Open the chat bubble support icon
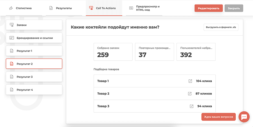Screen dimensions: 253x127 click(x=244, y=117)
